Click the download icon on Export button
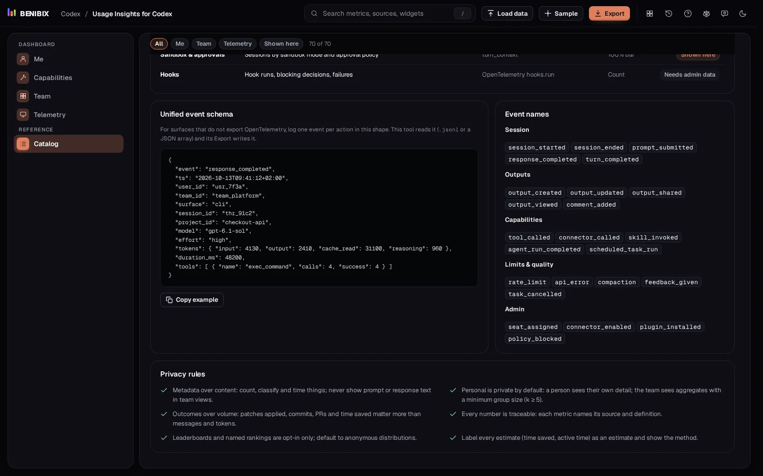763x476 pixels. 598,13
